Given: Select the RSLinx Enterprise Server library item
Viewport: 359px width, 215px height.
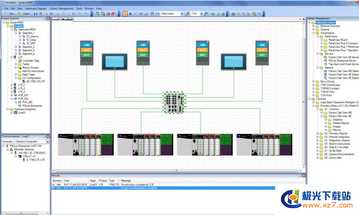Looking at the screenshot, I should tap(342, 61).
